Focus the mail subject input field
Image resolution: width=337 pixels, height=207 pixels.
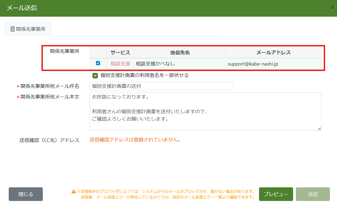[x=161, y=86]
